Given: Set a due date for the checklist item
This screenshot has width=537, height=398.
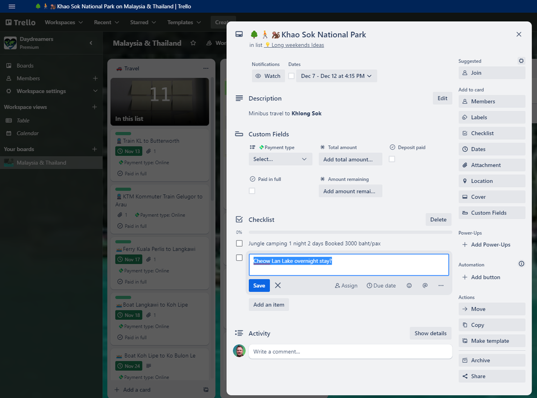Looking at the screenshot, I should coord(381,286).
